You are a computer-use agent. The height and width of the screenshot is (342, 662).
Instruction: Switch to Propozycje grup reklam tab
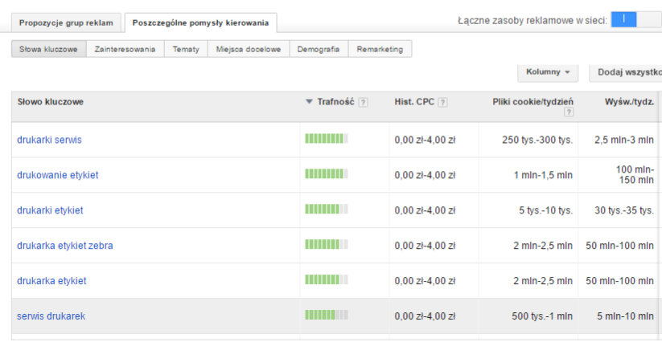pyautogui.click(x=66, y=22)
